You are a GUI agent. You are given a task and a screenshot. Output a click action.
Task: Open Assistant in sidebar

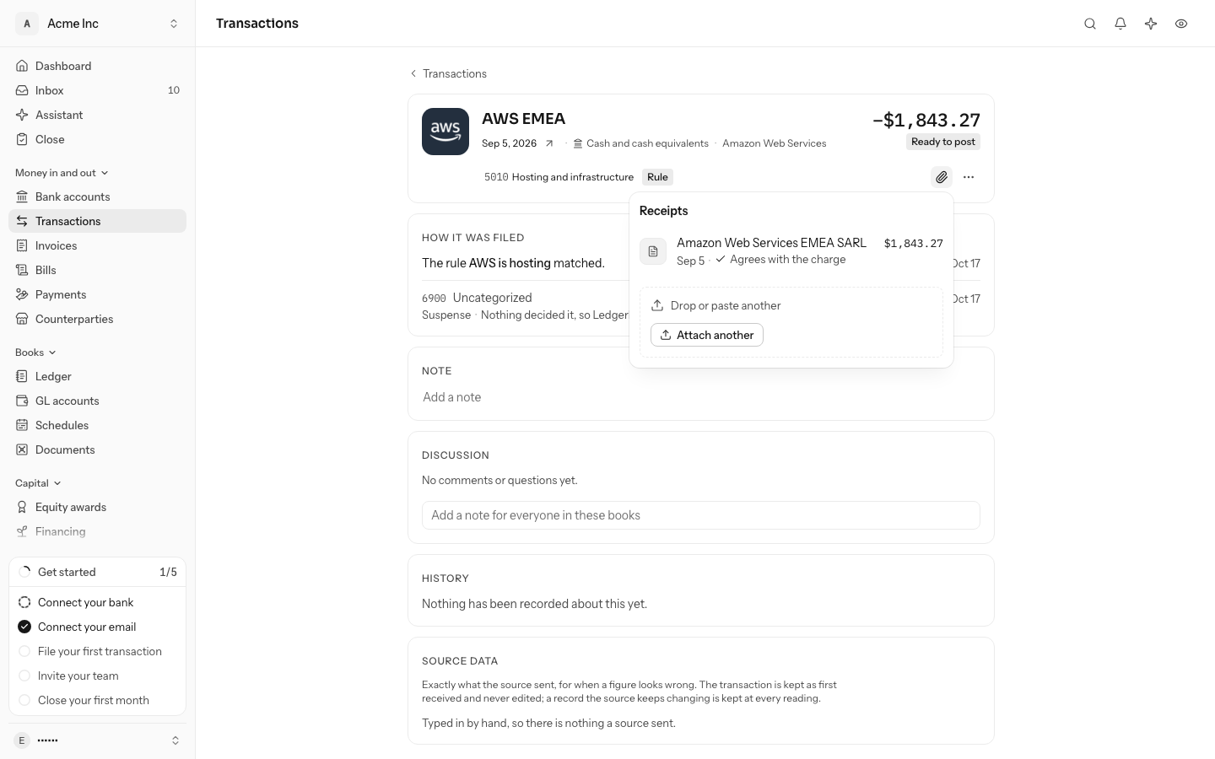click(x=98, y=115)
